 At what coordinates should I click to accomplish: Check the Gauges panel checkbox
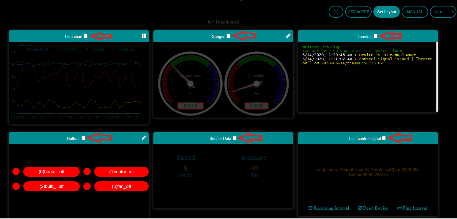pyautogui.click(x=228, y=36)
